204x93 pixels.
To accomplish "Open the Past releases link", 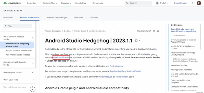I will (116, 66).
